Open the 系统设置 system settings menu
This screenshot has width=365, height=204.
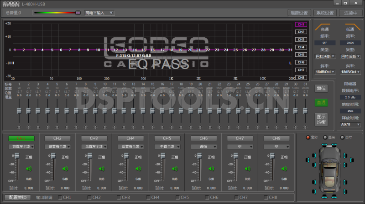[325, 13]
